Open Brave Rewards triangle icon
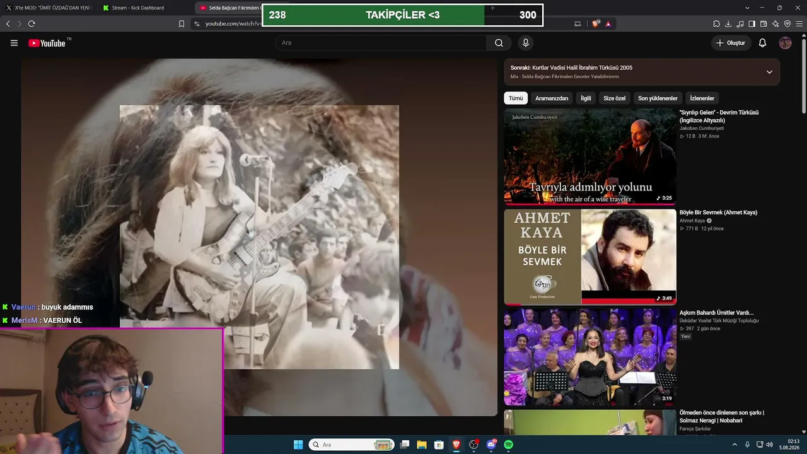807x454 pixels. pyautogui.click(x=608, y=24)
